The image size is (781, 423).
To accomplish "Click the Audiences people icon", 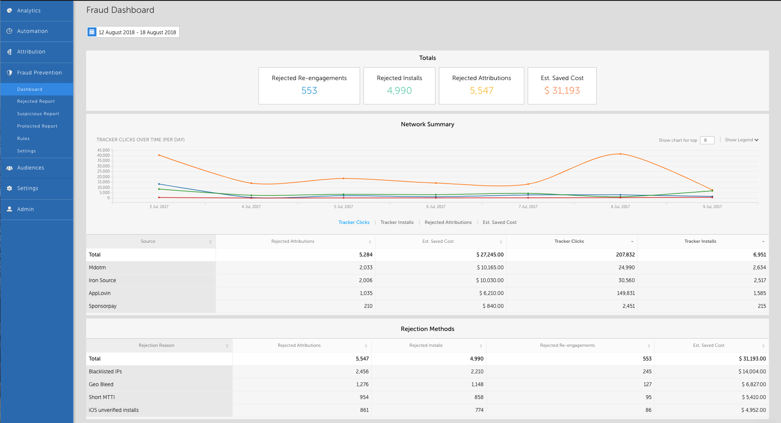I will (x=9, y=168).
